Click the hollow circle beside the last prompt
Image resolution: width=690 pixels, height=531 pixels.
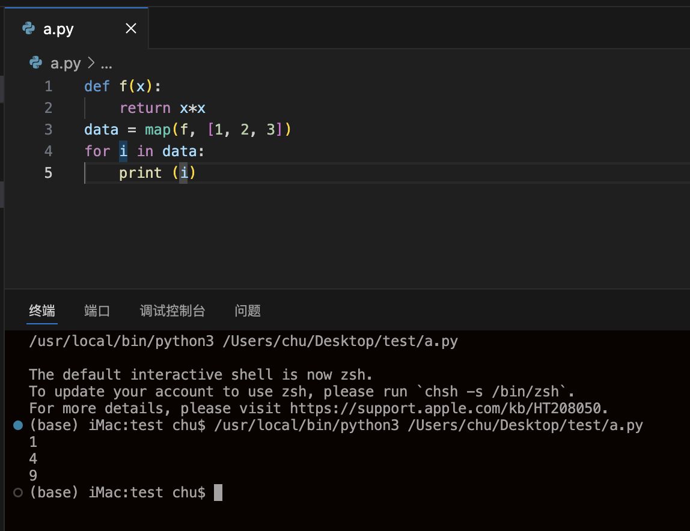(x=17, y=493)
